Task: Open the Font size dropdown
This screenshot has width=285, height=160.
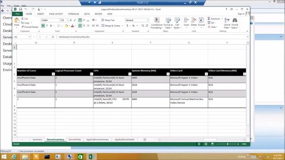Action: tap(67, 20)
